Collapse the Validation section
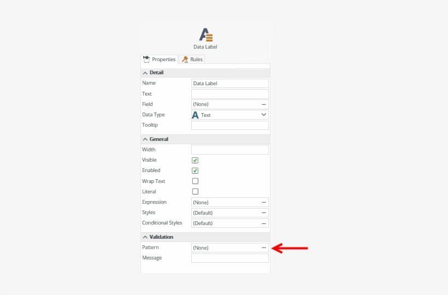This screenshot has height=295, width=448. [145, 237]
